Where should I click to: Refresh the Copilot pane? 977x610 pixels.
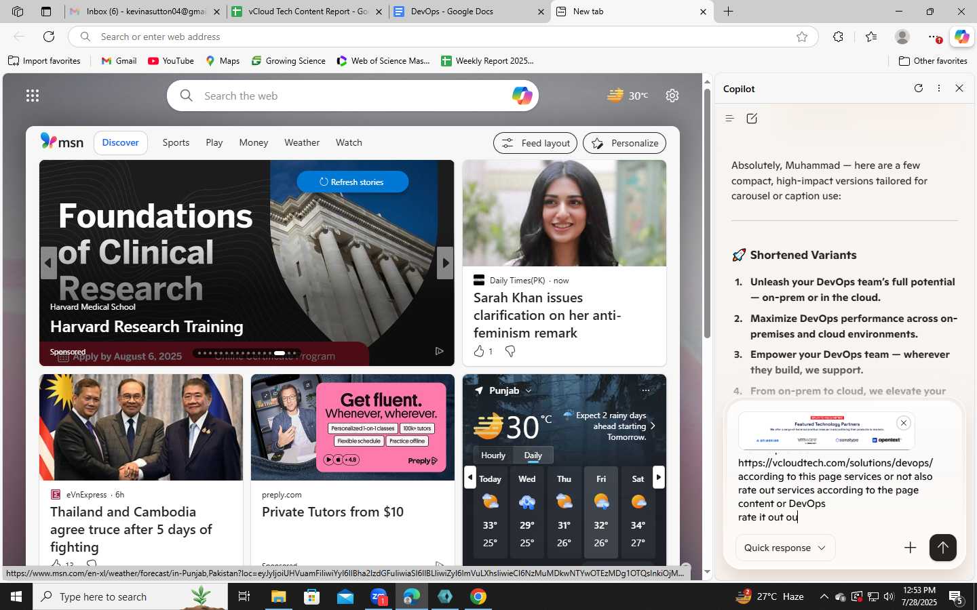coord(919,88)
